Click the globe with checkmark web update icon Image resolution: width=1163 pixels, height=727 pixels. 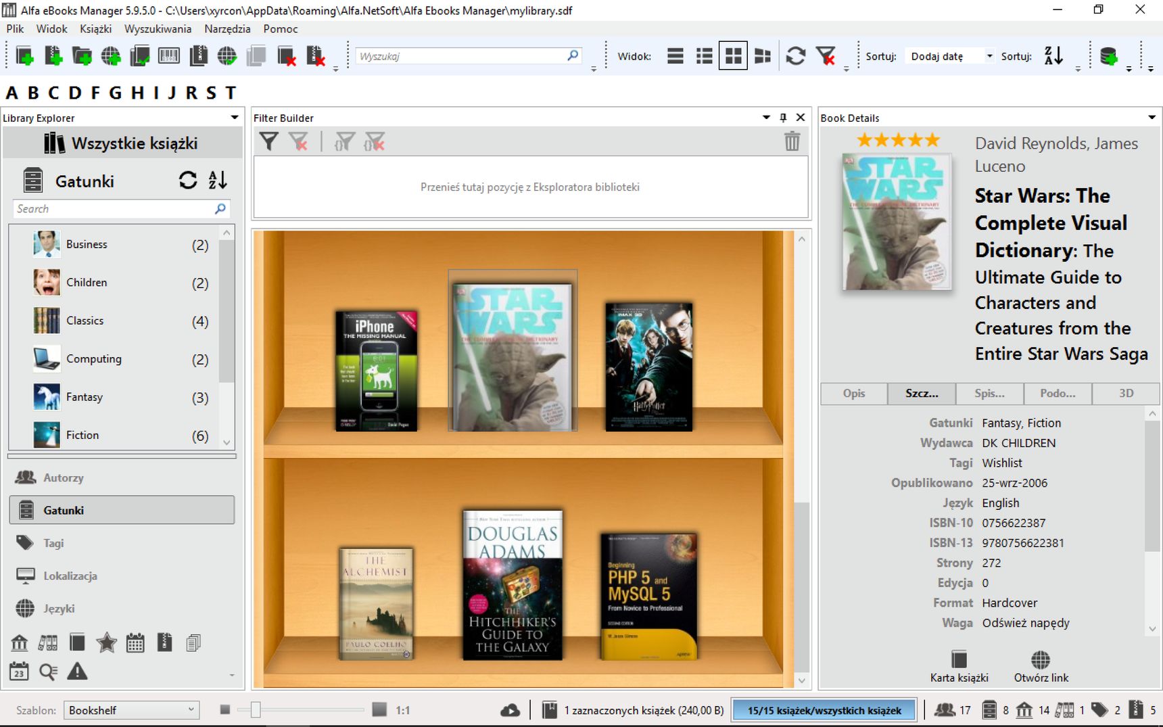click(227, 56)
